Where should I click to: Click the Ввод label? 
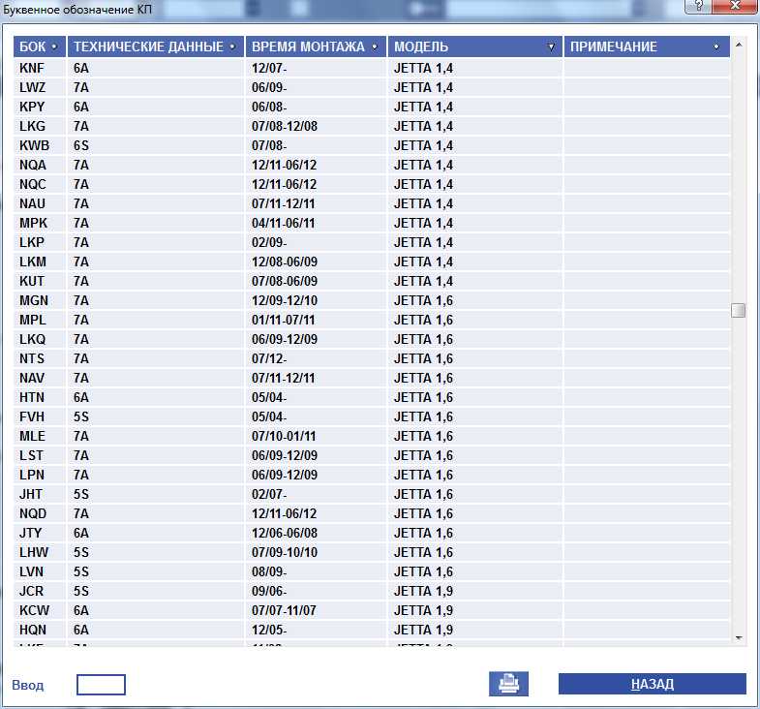click(28, 685)
